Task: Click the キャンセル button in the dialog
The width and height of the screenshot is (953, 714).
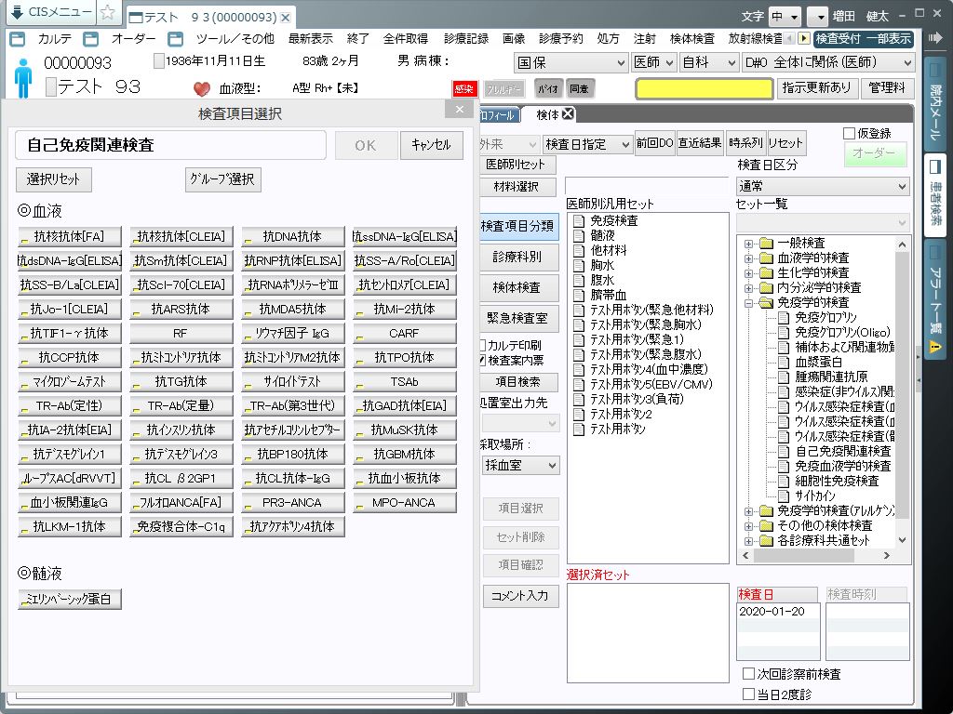Action: pos(432,145)
